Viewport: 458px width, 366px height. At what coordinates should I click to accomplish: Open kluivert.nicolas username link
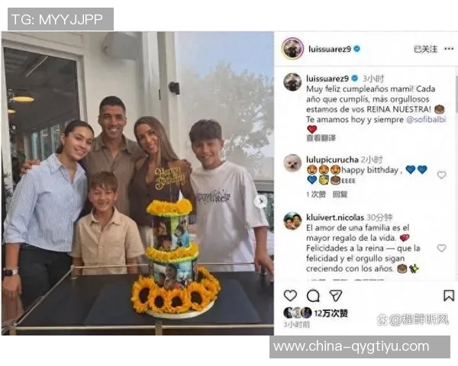[335, 217]
